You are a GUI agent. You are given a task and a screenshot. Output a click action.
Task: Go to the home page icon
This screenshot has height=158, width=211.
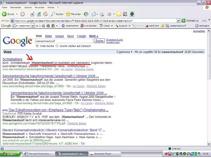click(45, 14)
